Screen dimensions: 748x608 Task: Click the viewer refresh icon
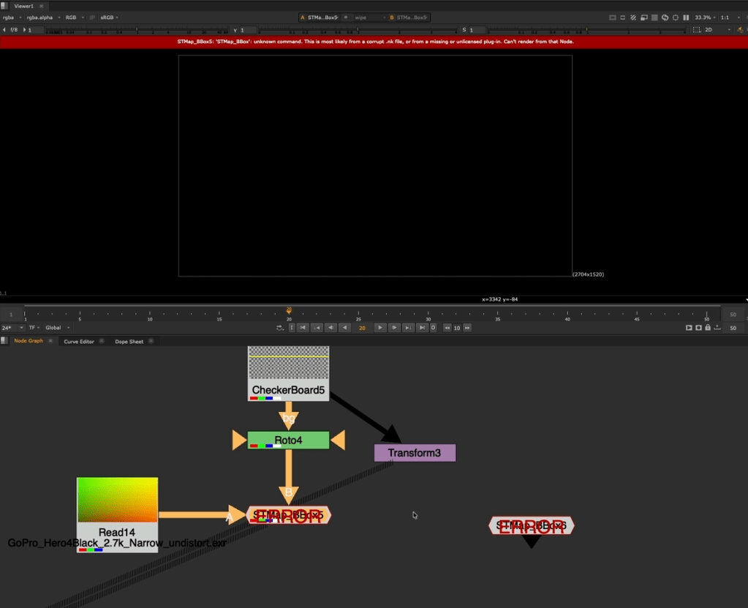pyautogui.click(x=665, y=18)
